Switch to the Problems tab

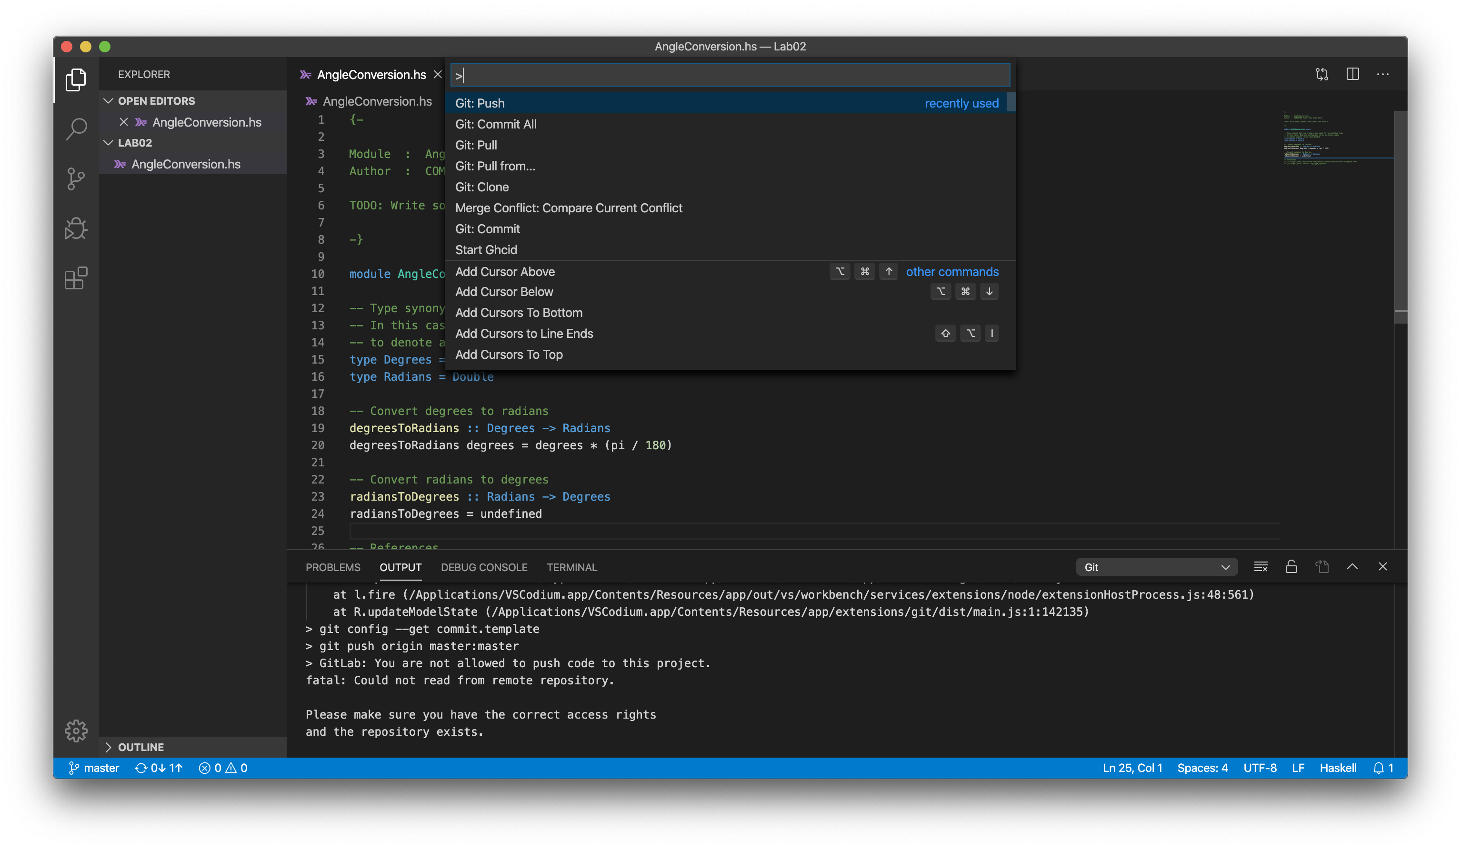(x=333, y=567)
